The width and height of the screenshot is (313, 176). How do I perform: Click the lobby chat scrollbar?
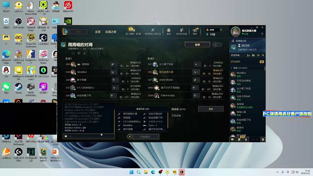pos(114,121)
